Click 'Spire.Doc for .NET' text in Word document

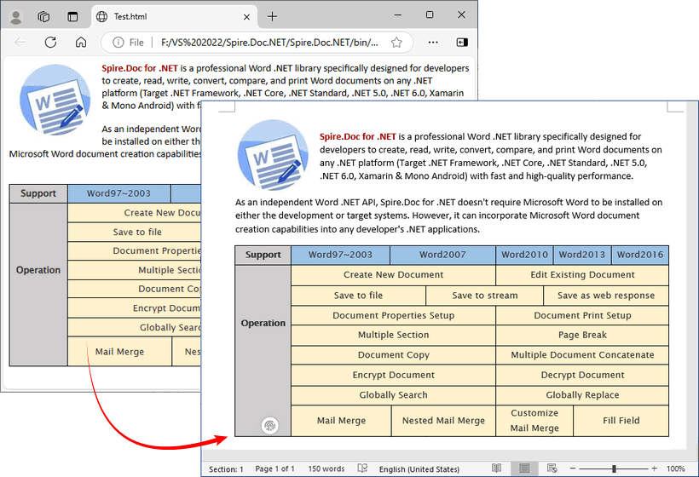tap(357, 136)
